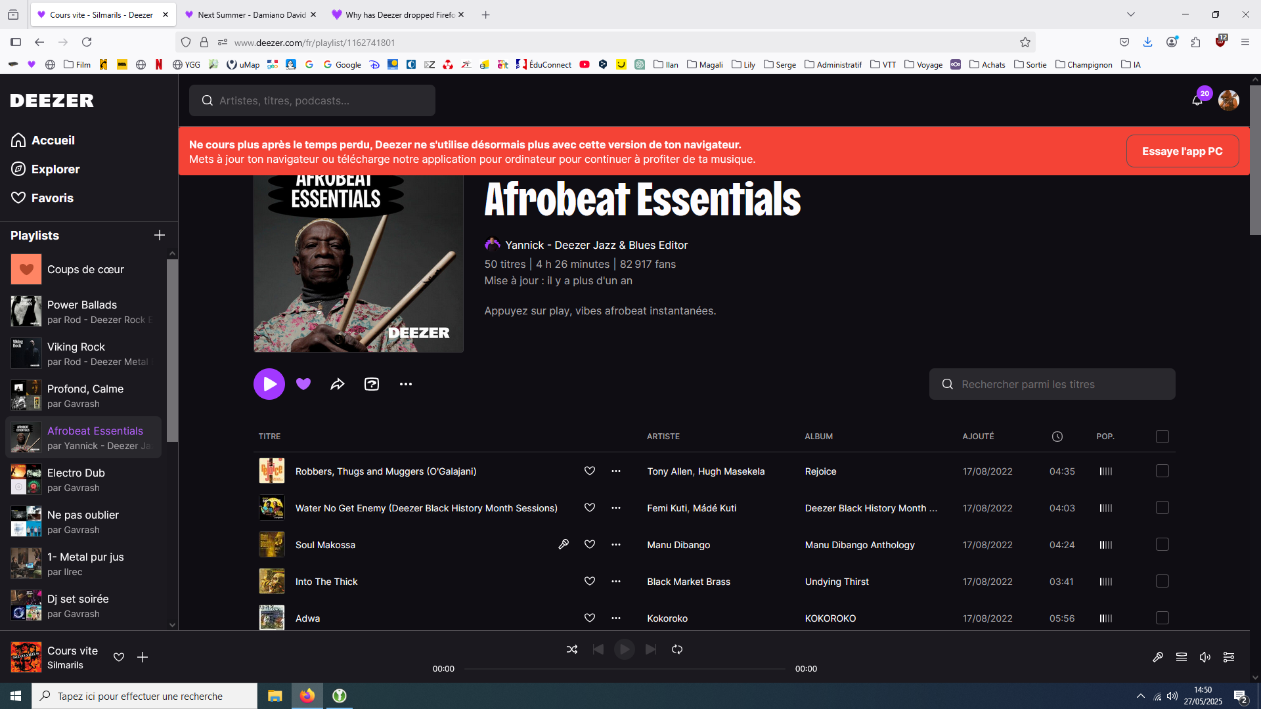Open Firefox from the Windows taskbar
This screenshot has height=709, width=1261.
307,696
